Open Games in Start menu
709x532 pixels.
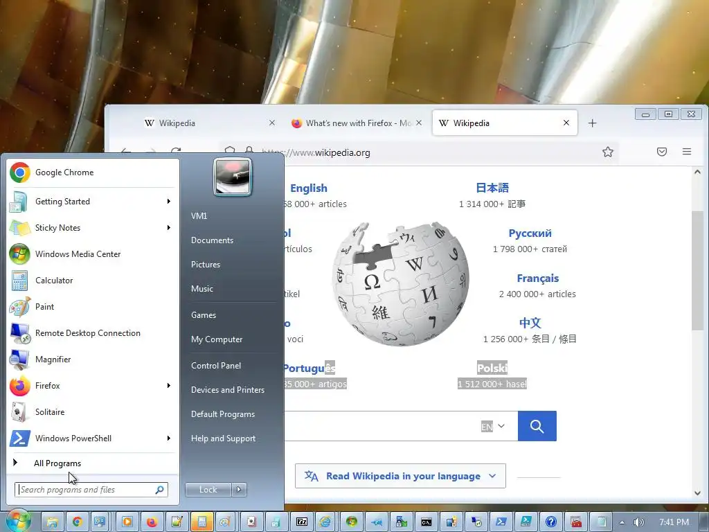[x=204, y=315]
